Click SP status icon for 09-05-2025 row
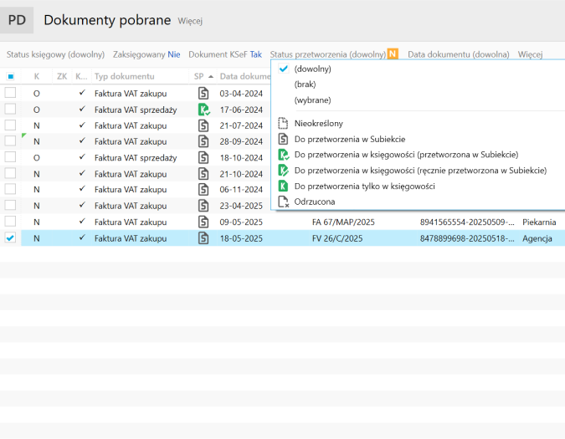Image resolution: width=565 pixels, height=439 pixels. pos(203,222)
